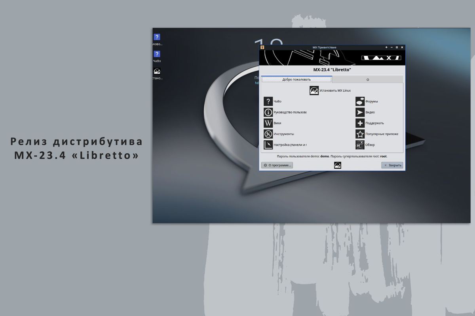Open the Вики entry with W icon

(x=272, y=123)
